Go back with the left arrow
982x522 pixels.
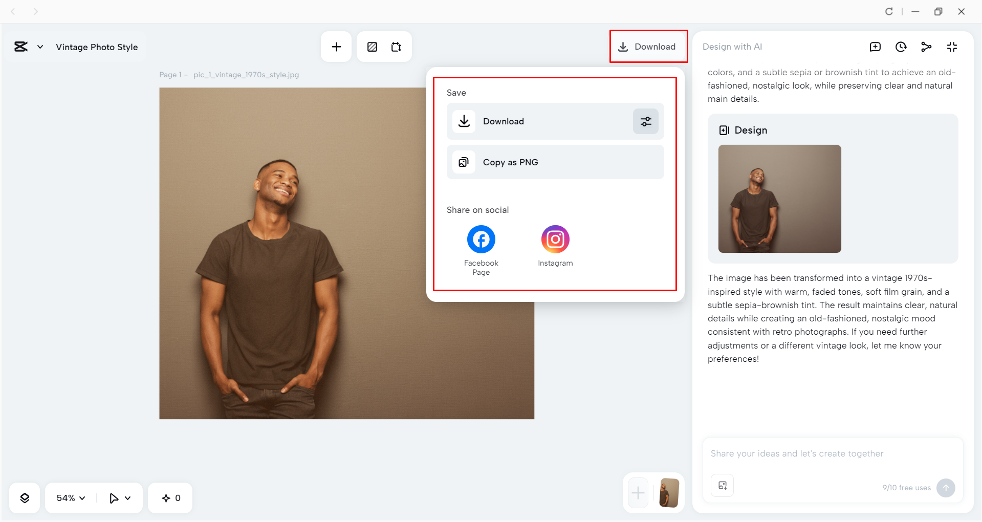coord(13,11)
